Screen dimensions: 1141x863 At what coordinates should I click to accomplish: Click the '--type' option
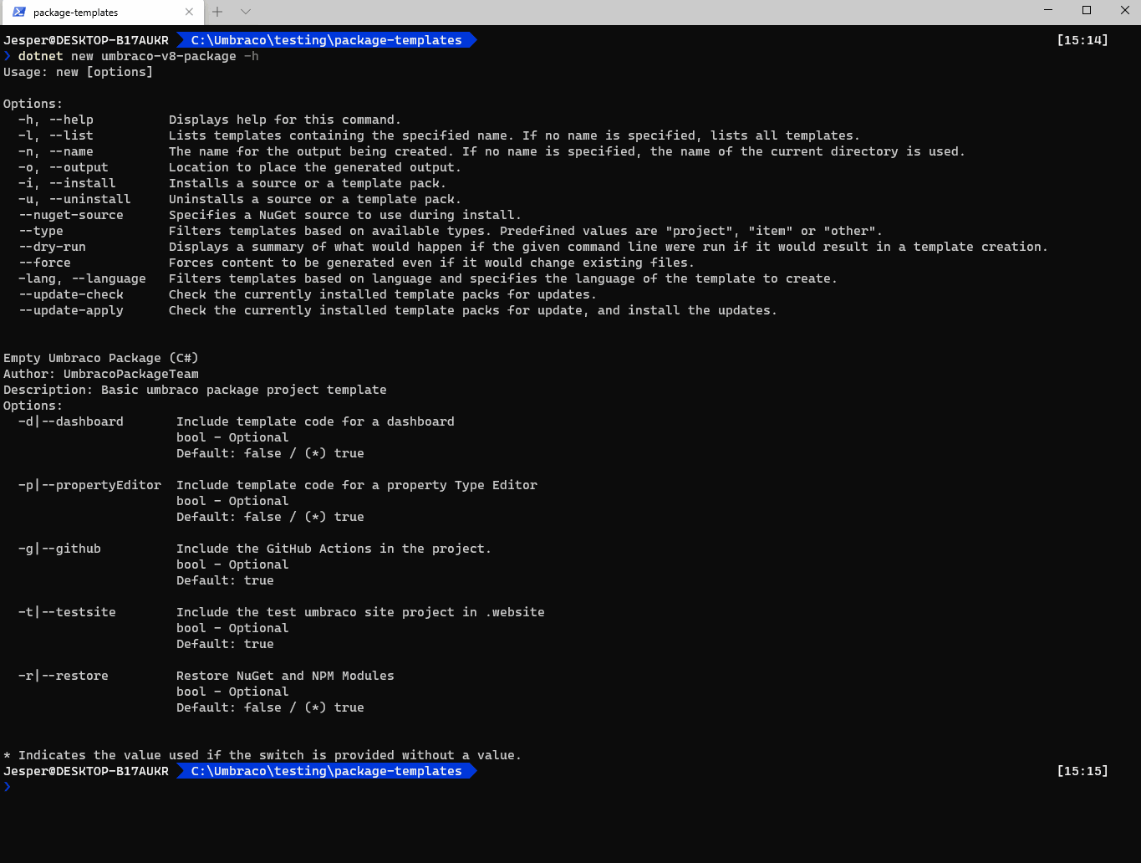[41, 231]
